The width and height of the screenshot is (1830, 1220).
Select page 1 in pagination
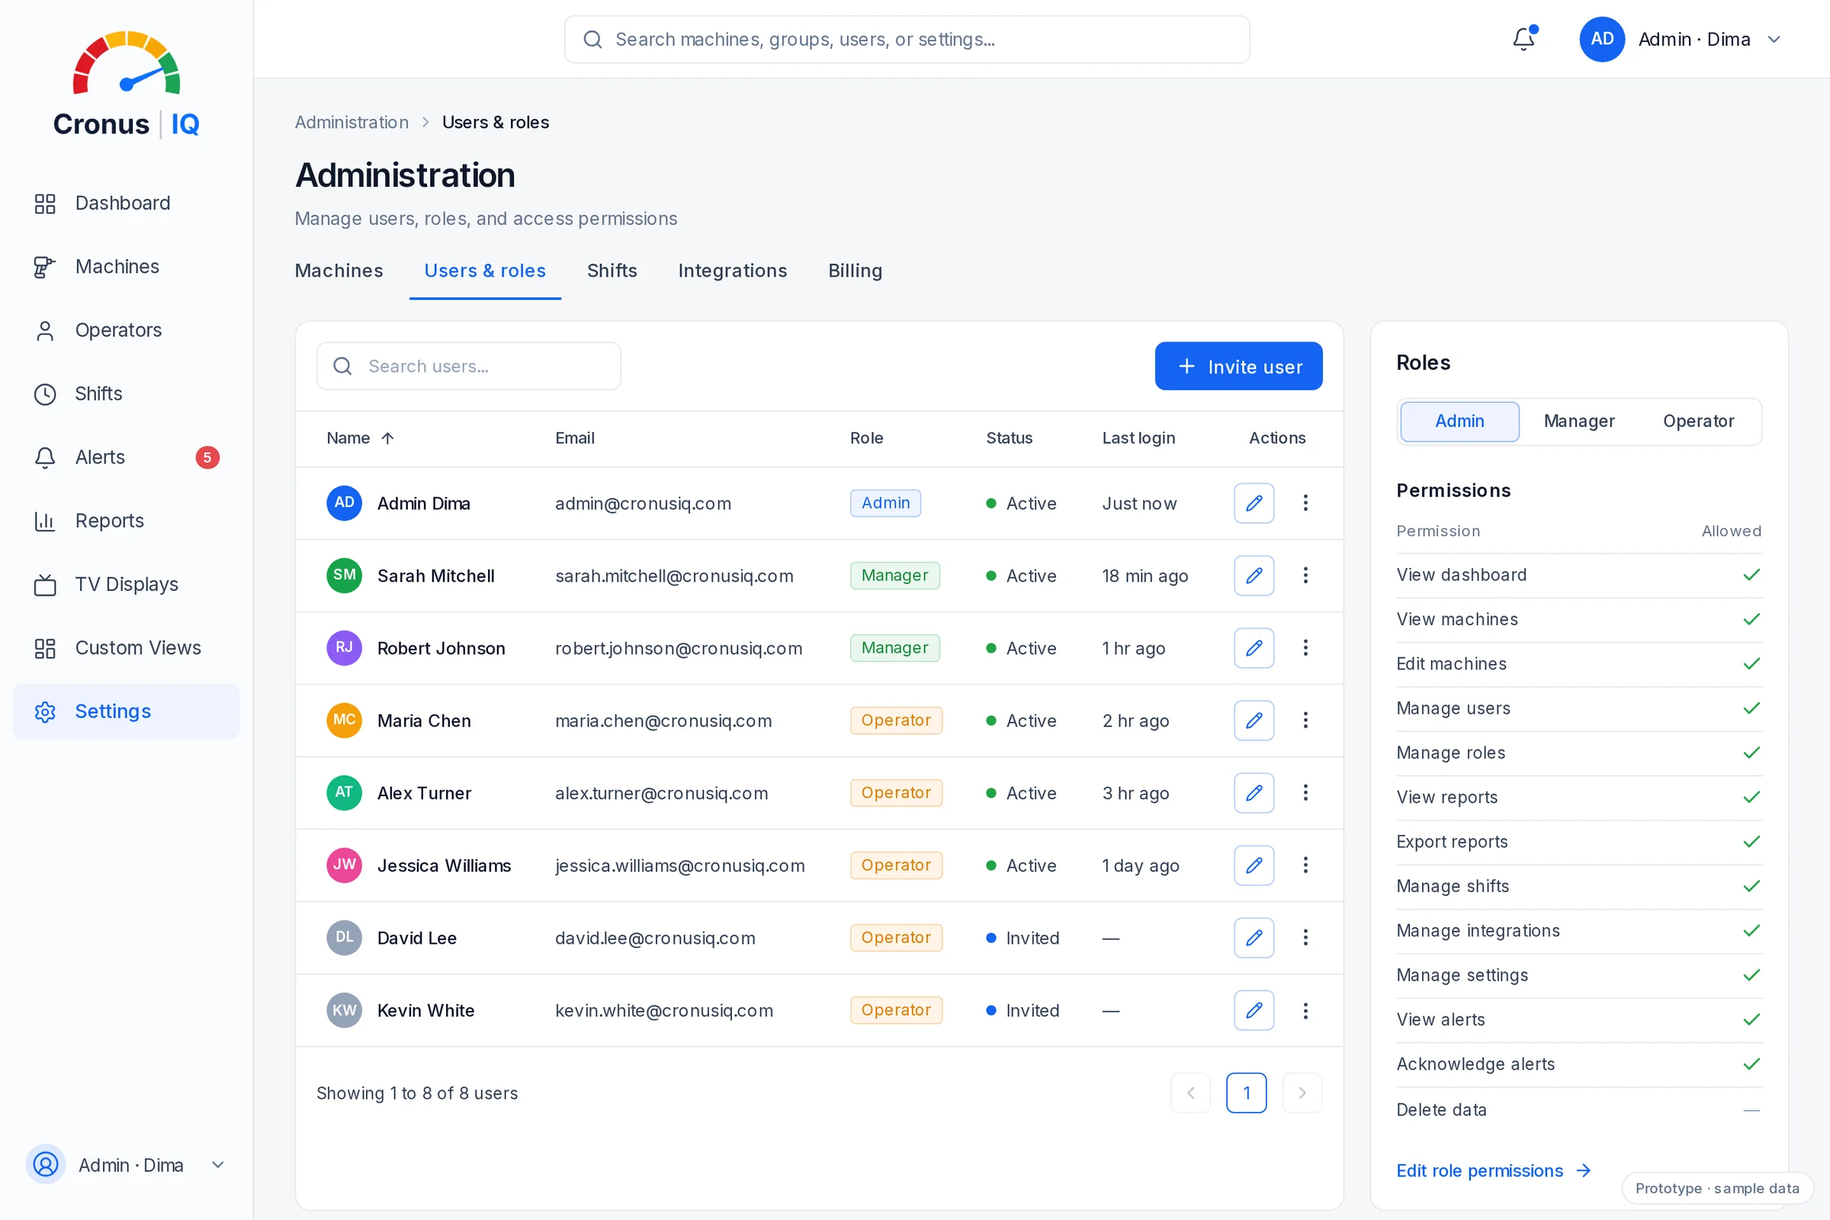coord(1247,1093)
